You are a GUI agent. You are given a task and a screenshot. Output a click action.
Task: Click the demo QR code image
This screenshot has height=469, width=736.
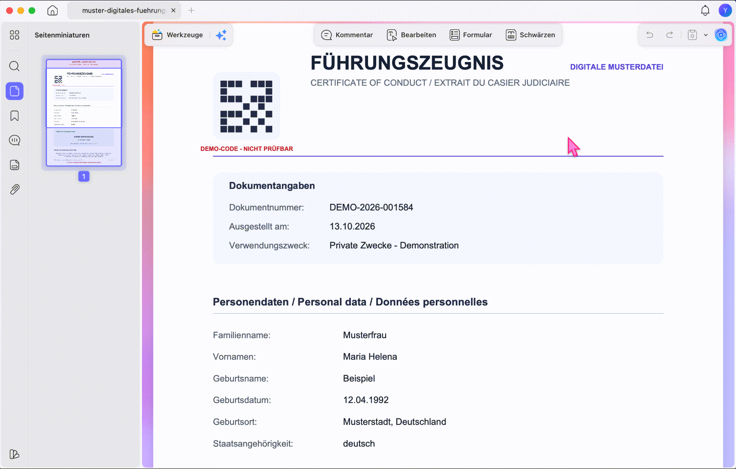click(246, 106)
